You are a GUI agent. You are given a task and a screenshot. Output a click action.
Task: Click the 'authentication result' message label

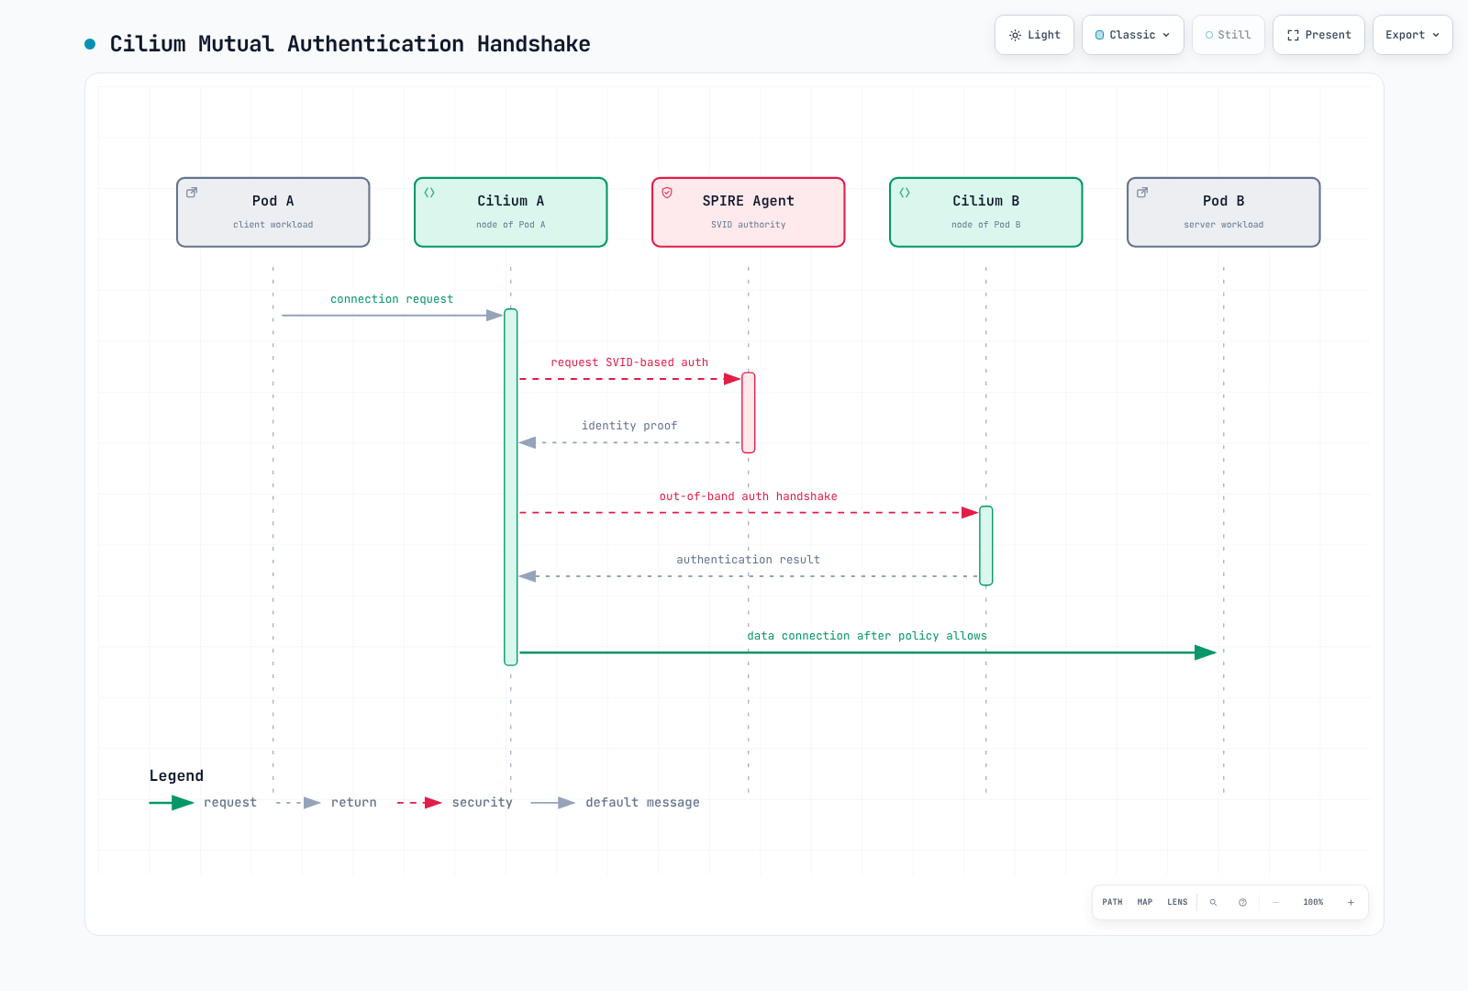click(x=749, y=560)
